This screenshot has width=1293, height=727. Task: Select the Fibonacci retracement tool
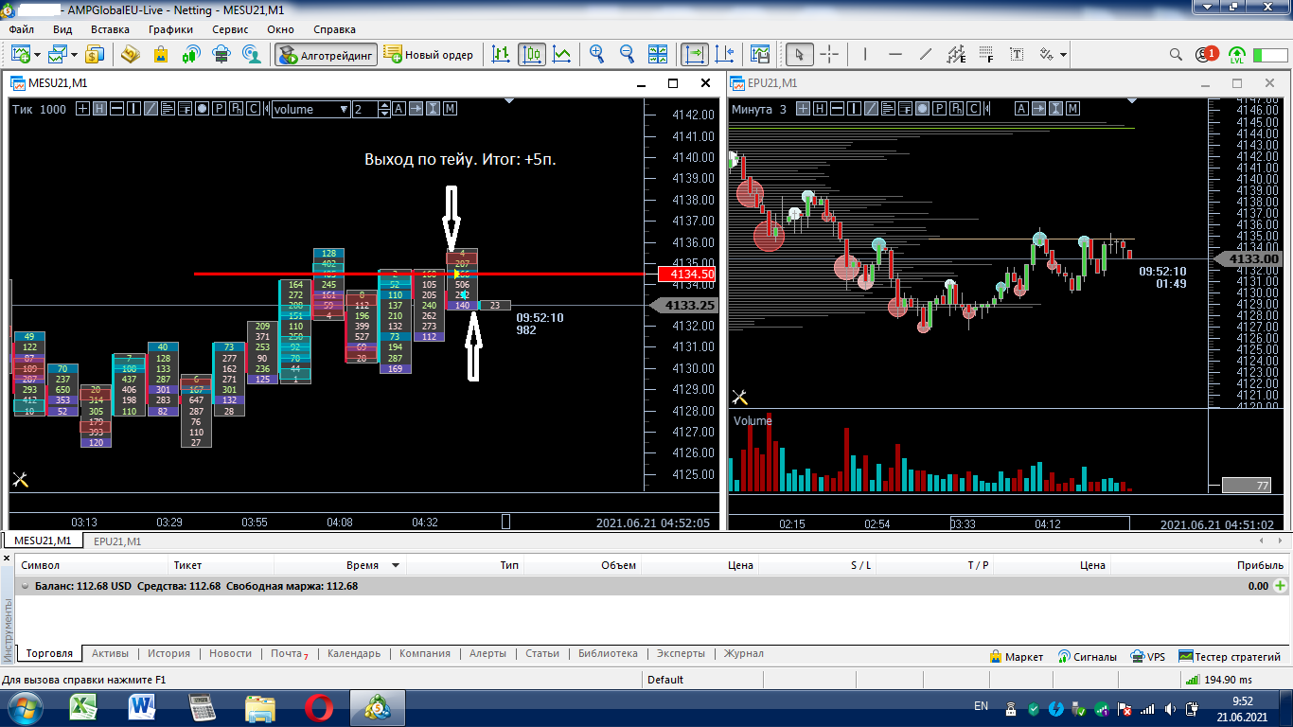coord(986,54)
